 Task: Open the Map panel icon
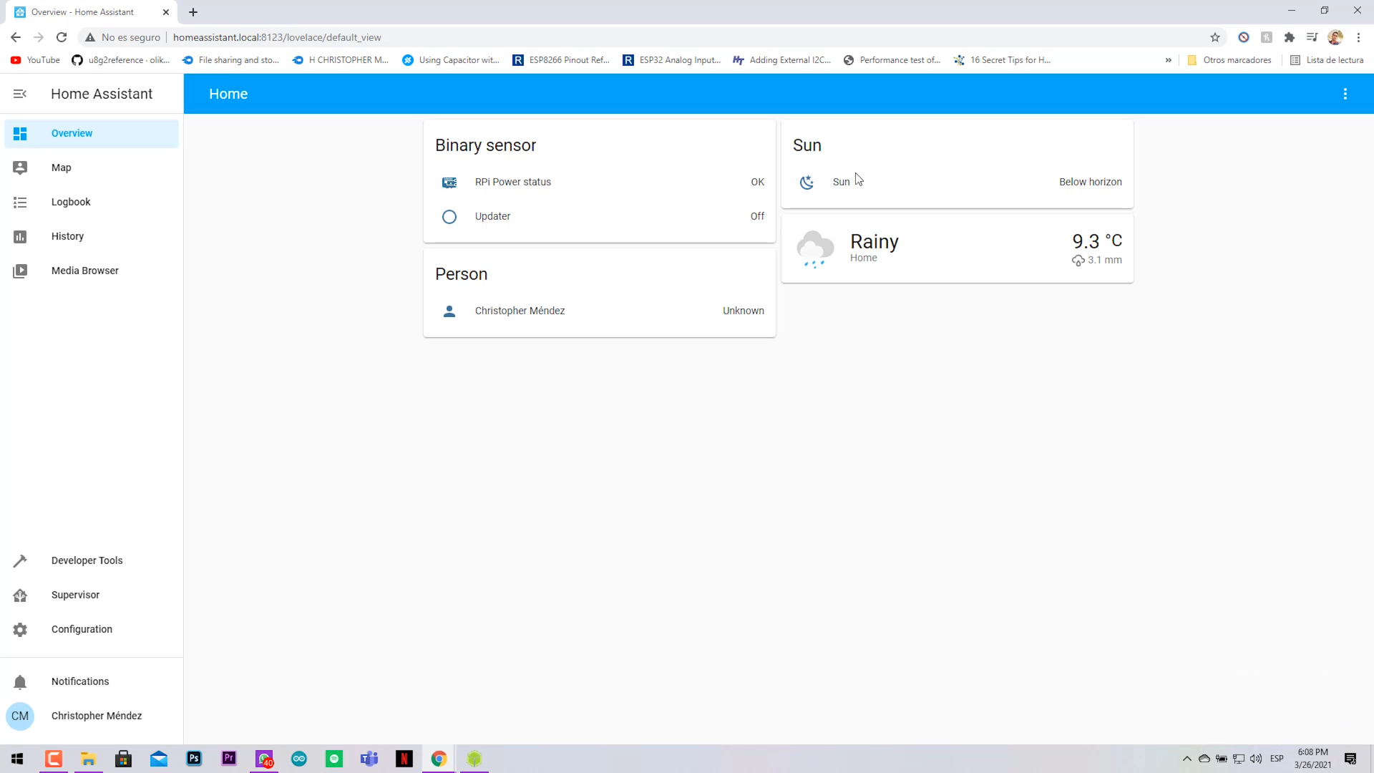20,167
